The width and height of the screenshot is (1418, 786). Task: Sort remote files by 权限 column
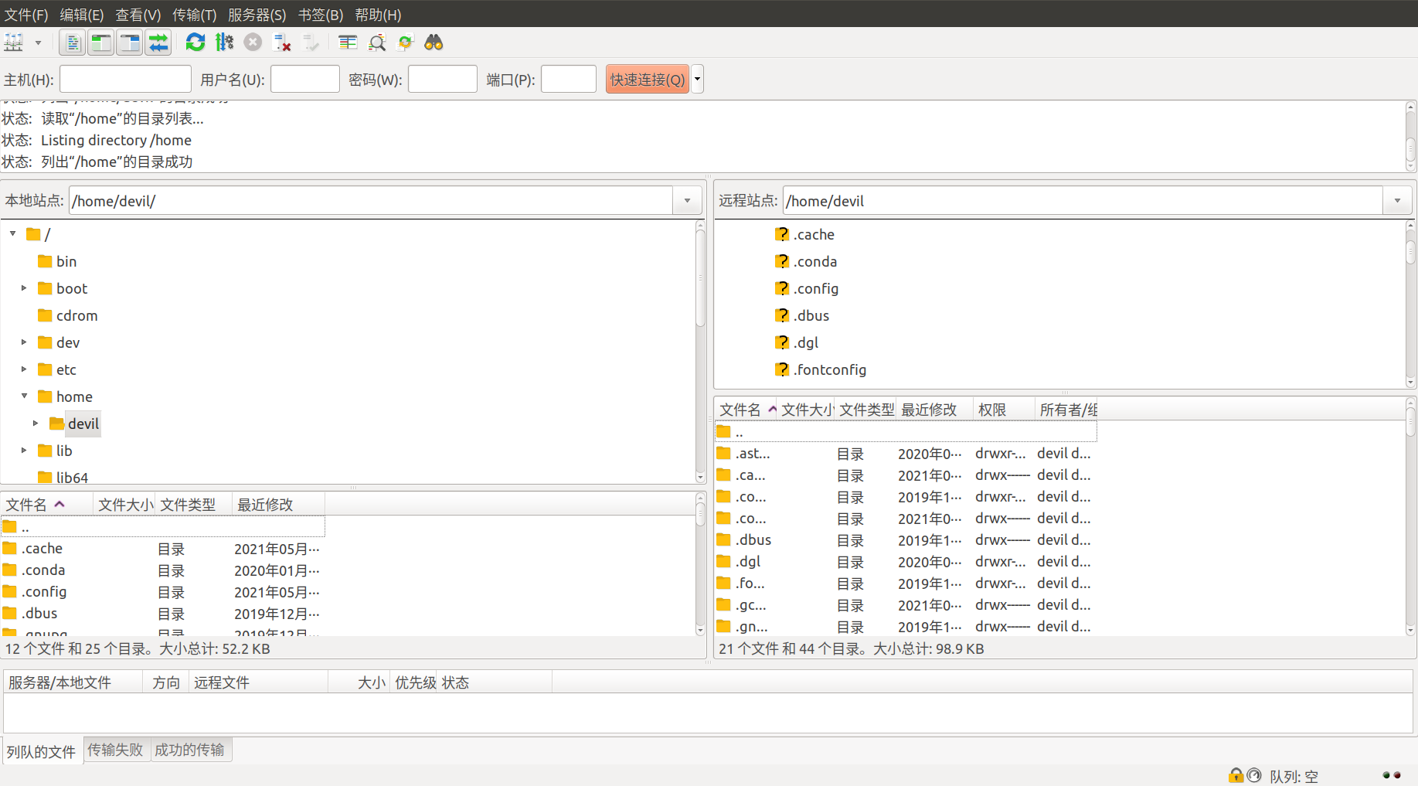click(x=1004, y=410)
